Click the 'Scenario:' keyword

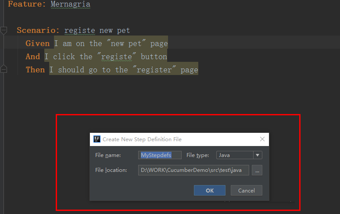pyautogui.click(x=38, y=30)
